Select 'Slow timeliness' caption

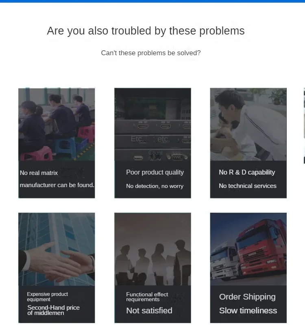248,310
